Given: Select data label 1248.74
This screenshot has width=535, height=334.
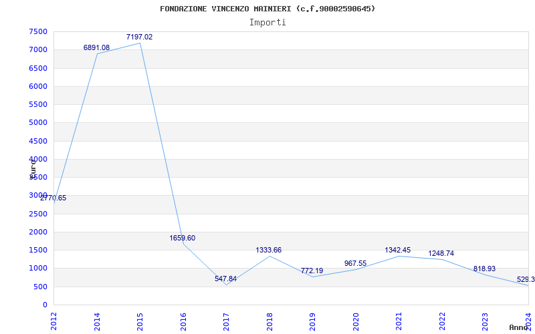Looking at the screenshot, I should click(441, 253).
